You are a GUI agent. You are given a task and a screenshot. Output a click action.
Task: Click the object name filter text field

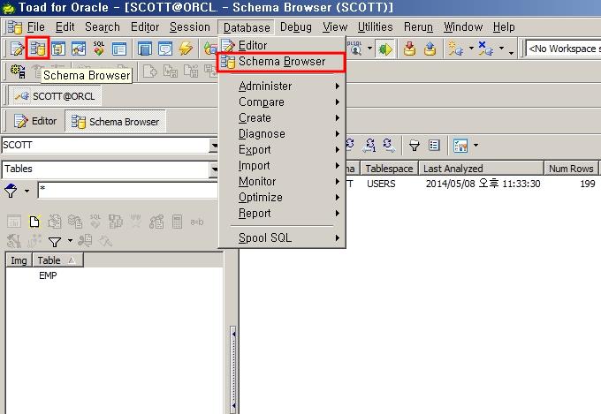pyautogui.click(x=127, y=191)
